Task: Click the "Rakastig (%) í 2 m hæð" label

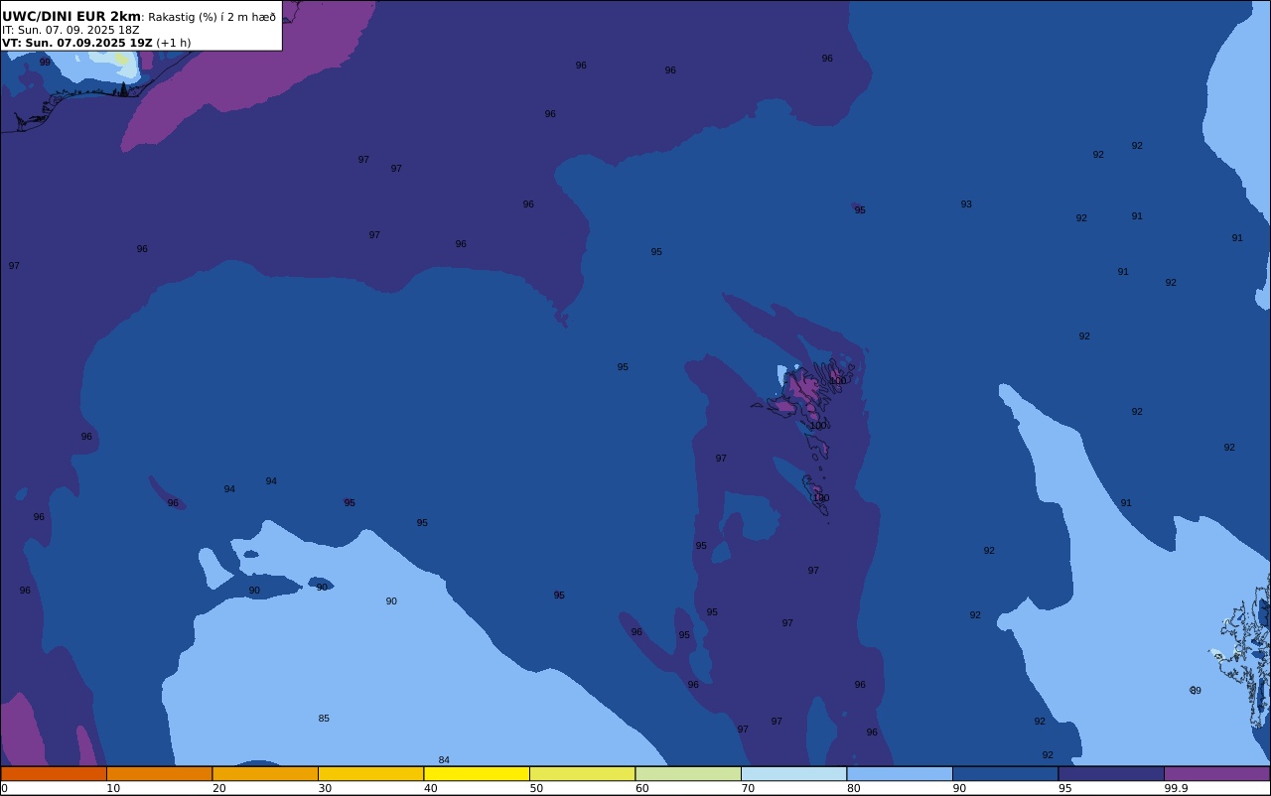Action: coord(212,17)
